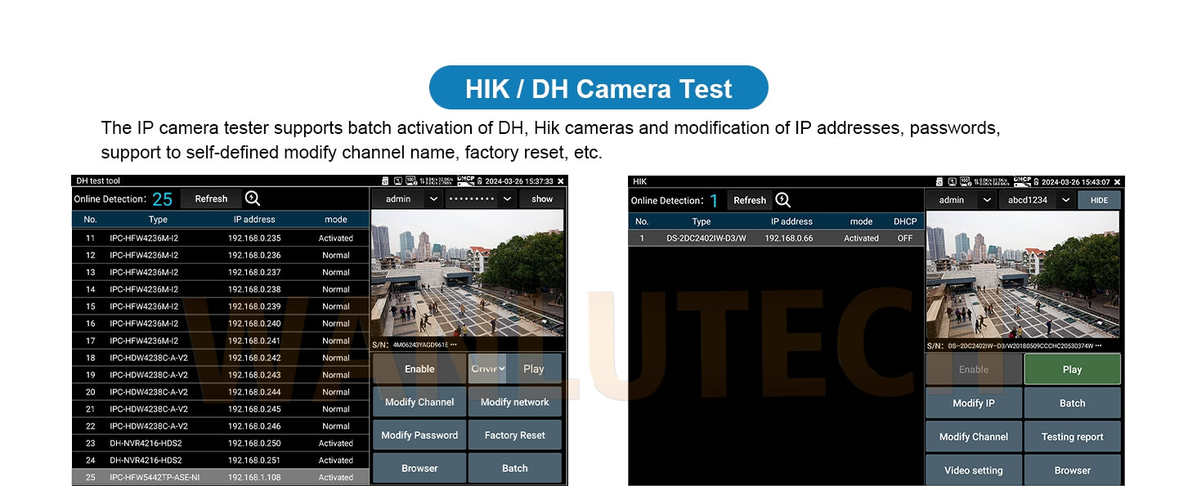Tap the search magnifier icon in the HIK panel

click(782, 199)
